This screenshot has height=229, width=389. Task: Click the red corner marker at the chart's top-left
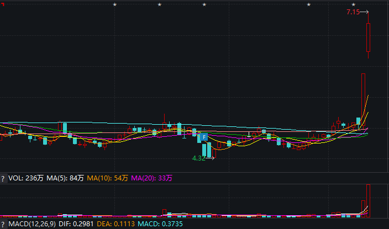pyautogui.click(x=3, y=4)
